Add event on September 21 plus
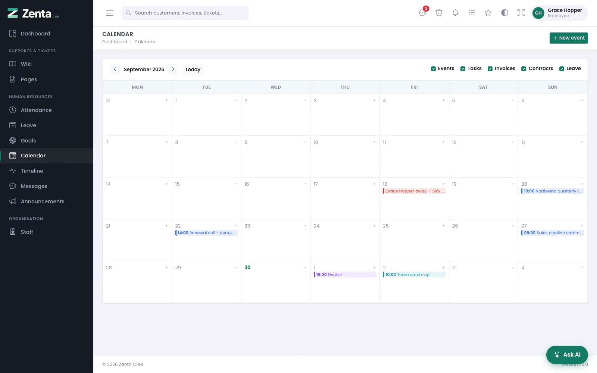This screenshot has width=597, height=373. click(166, 226)
